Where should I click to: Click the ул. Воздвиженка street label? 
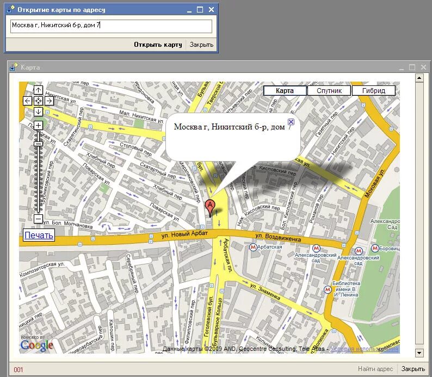click(x=277, y=237)
